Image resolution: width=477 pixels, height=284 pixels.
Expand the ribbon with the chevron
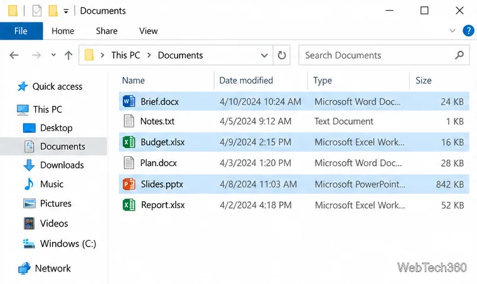tap(453, 31)
